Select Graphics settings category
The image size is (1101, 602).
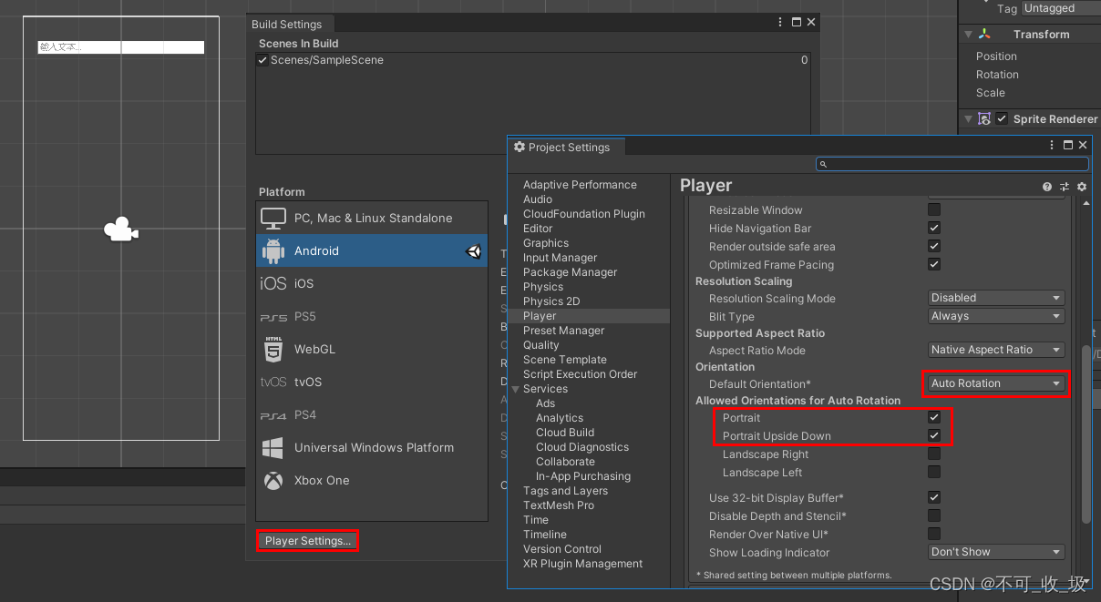546,243
